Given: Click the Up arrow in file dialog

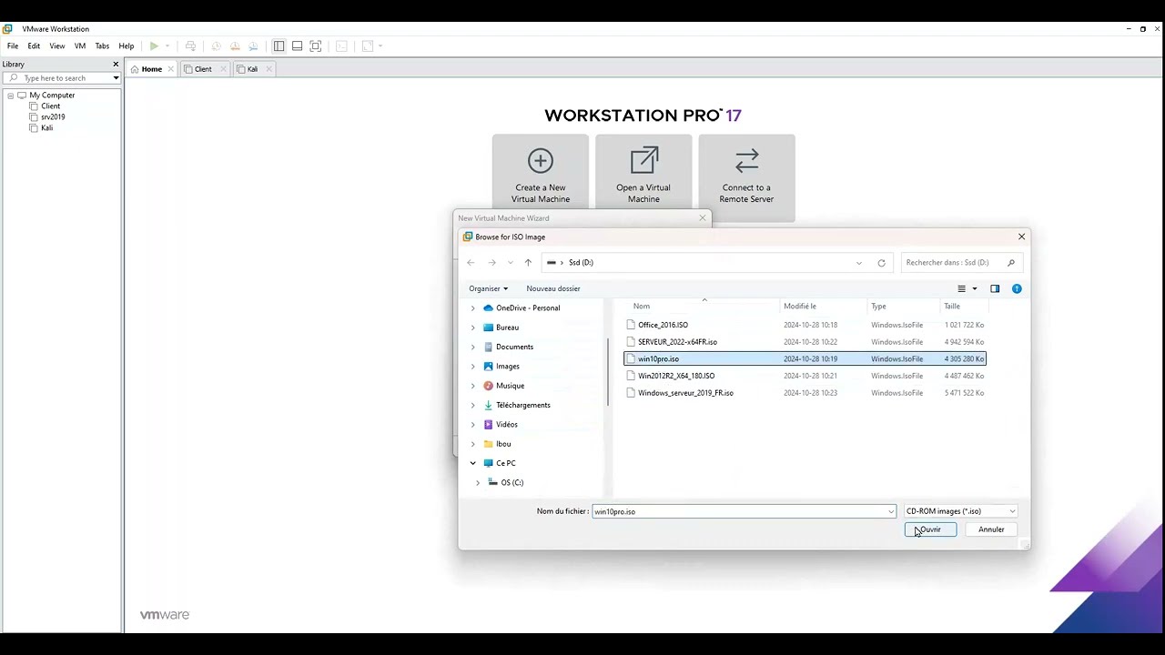Looking at the screenshot, I should (528, 263).
